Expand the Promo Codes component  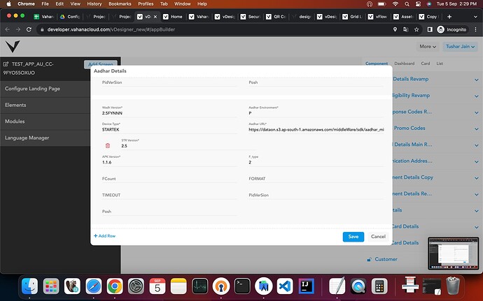[x=477, y=129]
